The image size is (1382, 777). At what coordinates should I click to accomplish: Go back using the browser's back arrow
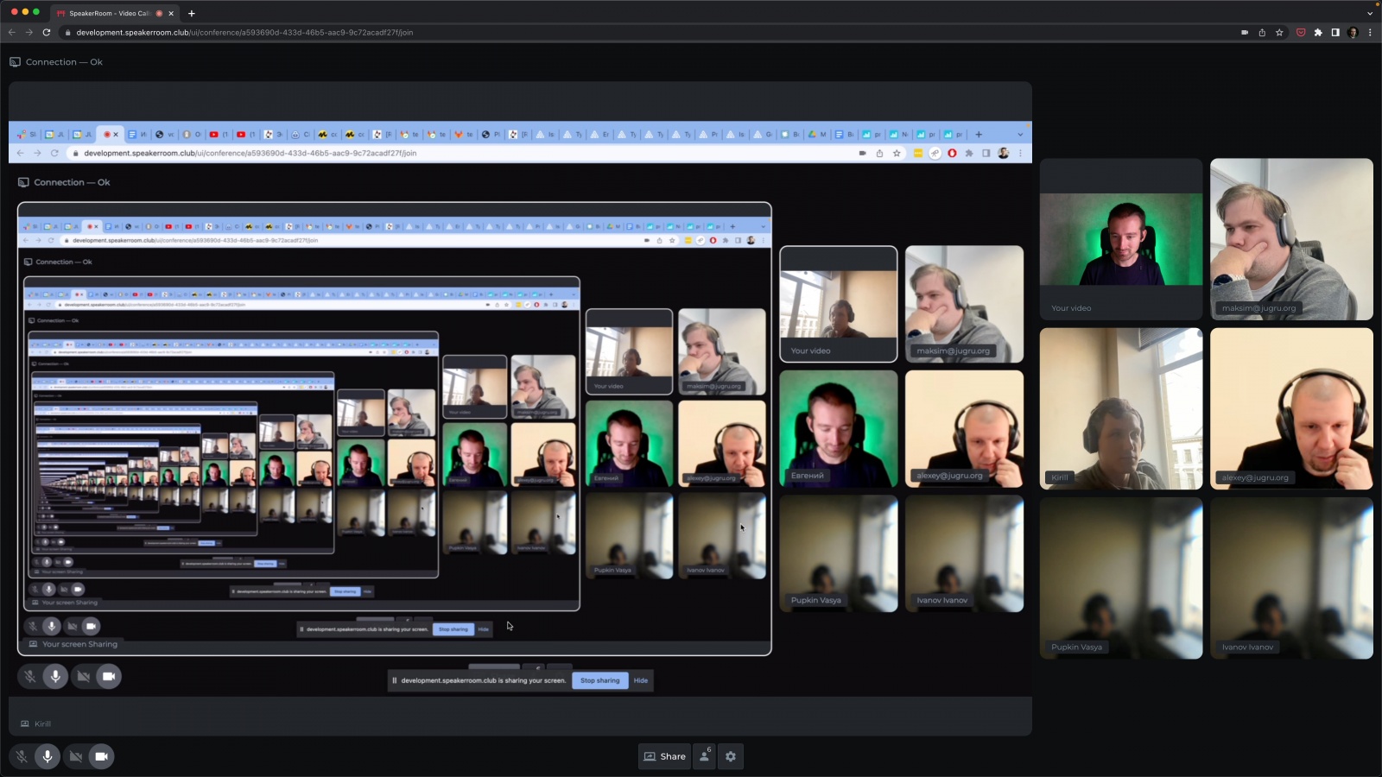click(12, 33)
